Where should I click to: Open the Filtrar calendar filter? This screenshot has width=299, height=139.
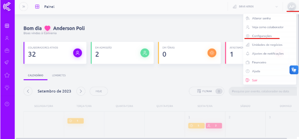tap(206, 91)
